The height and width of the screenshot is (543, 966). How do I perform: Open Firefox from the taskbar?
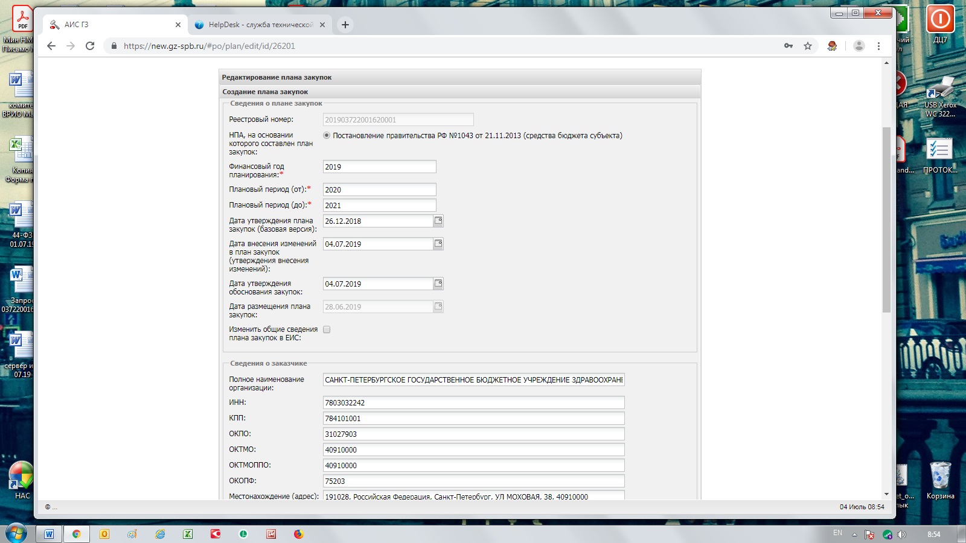pos(299,534)
